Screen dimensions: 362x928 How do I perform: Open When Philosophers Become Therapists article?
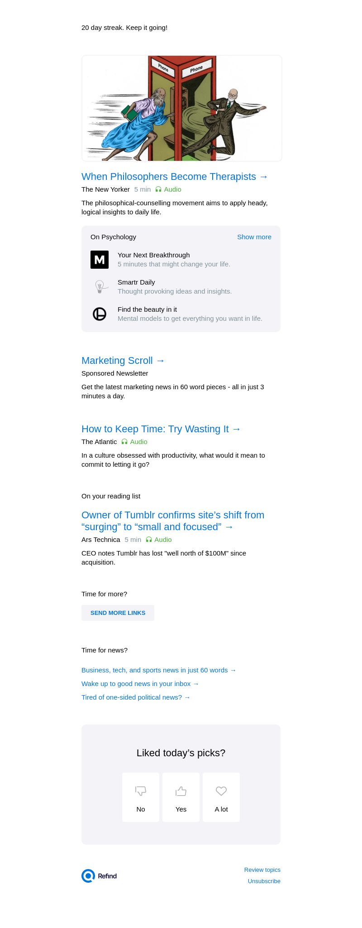(x=175, y=177)
